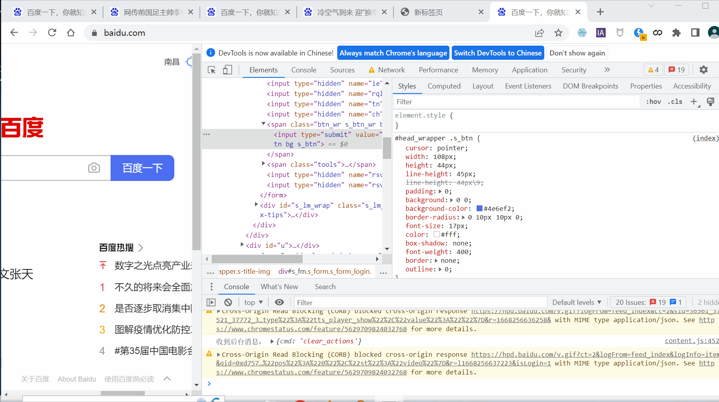This screenshot has width=719, height=402.
Task: Share this page icon in address bar
Action: pyautogui.click(x=540, y=33)
